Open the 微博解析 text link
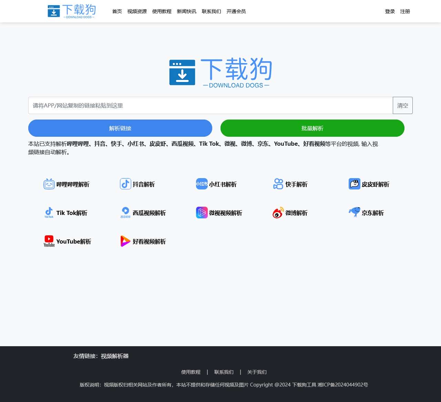Image resolution: width=441 pixels, height=402 pixels. click(x=297, y=213)
